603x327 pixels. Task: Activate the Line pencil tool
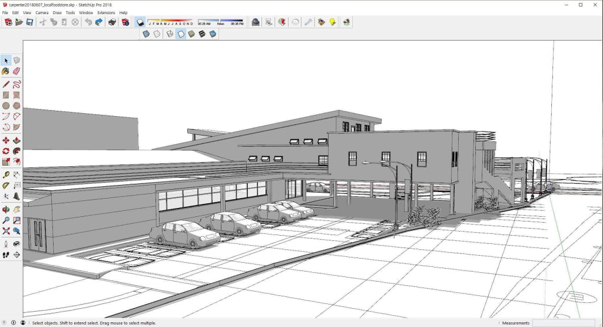click(6, 84)
